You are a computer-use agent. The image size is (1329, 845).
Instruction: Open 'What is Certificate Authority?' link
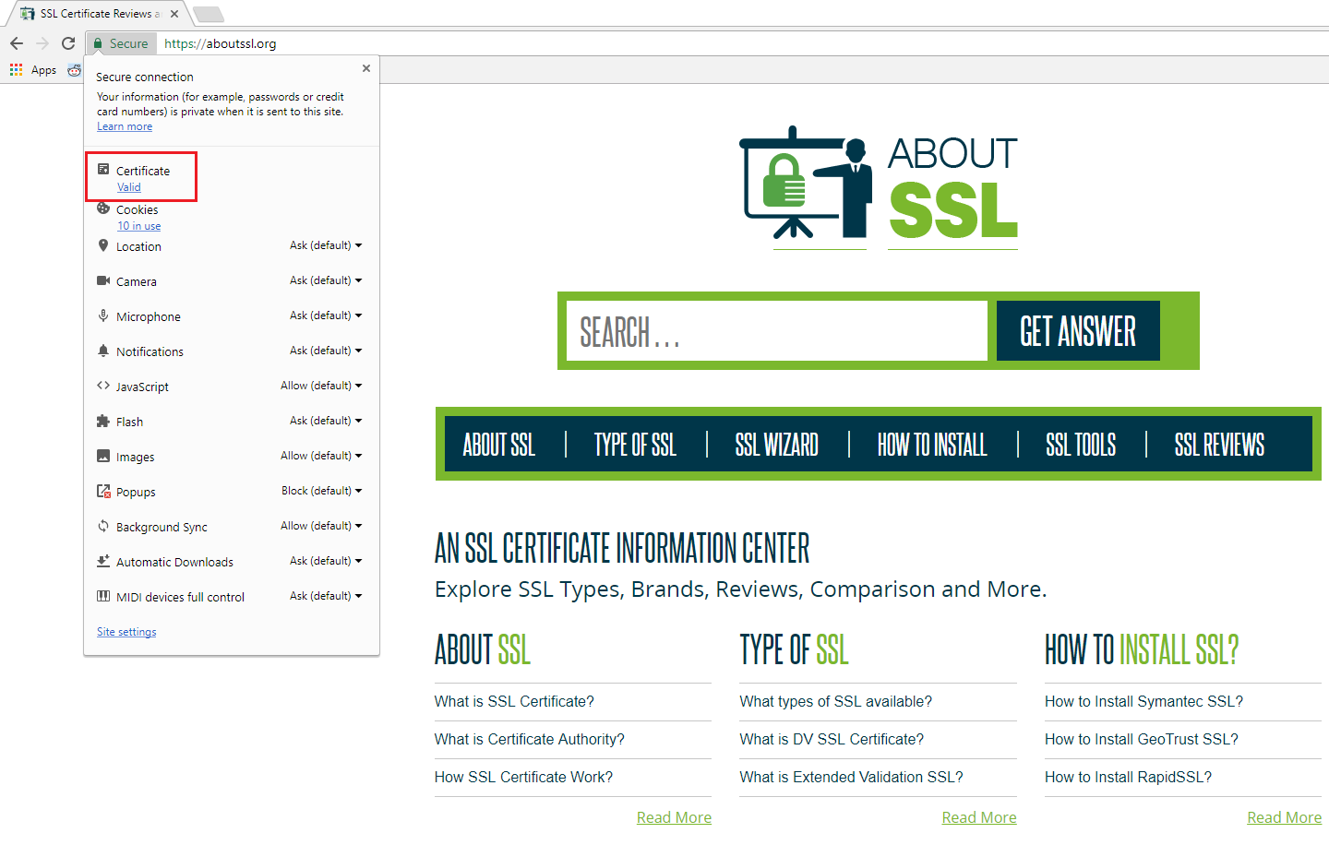coord(530,739)
